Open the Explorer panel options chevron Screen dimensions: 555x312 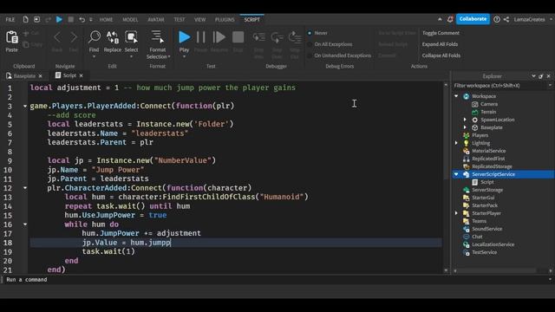pyautogui.click(x=533, y=76)
